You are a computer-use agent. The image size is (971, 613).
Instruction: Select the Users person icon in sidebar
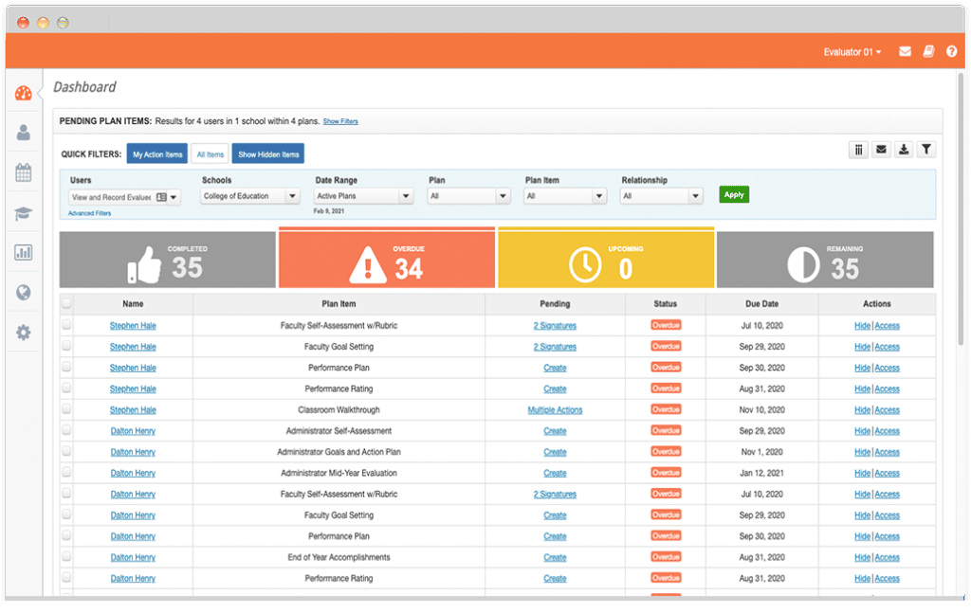pyautogui.click(x=22, y=134)
